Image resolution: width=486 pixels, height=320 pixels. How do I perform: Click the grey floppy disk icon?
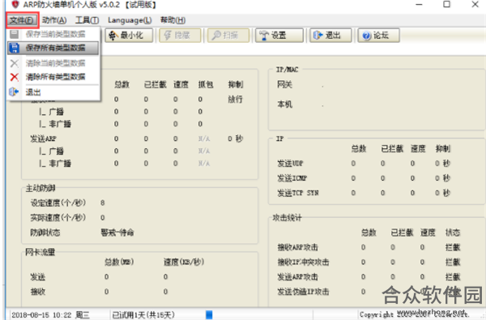click(15, 34)
